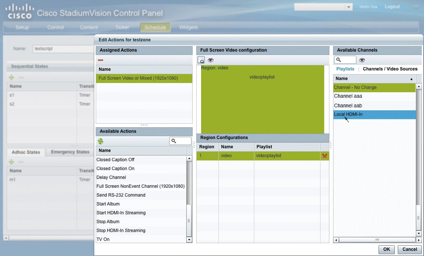Choose the Delay Channel action

coord(141,177)
